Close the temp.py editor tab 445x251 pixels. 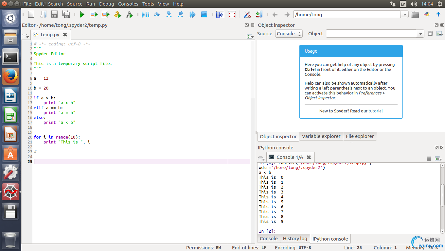(x=65, y=34)
